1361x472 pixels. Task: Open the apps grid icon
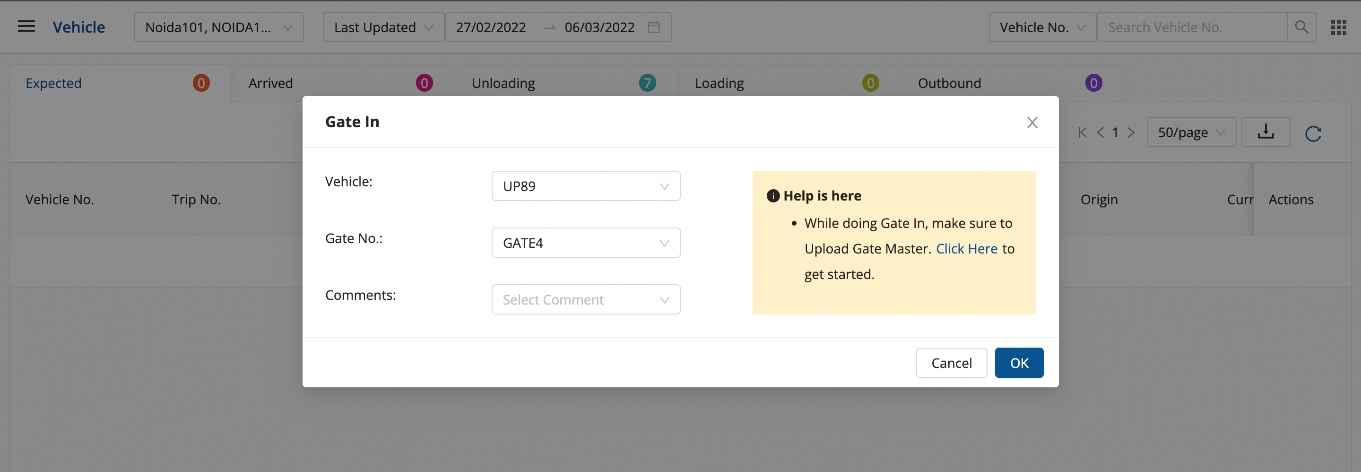coord(1338,27)
